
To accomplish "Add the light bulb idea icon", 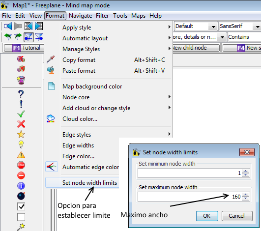I will [x=21, y=144].
